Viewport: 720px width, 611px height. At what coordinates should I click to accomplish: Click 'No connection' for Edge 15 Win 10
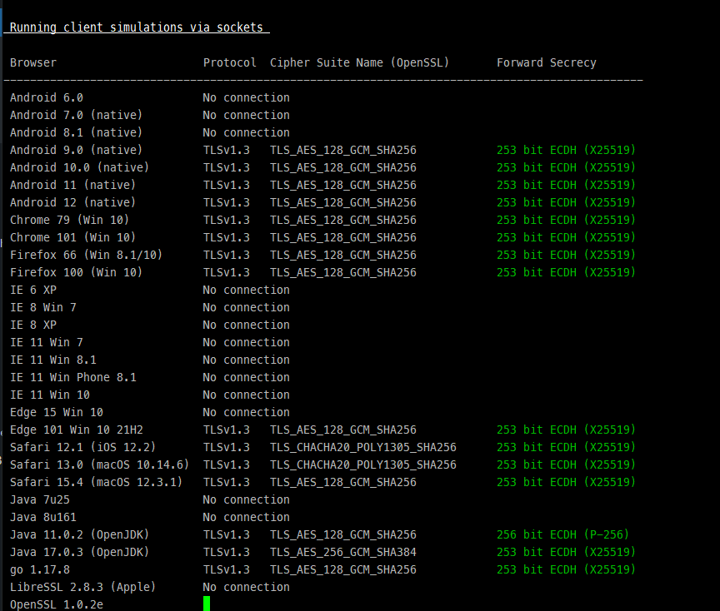click(246, 412)
